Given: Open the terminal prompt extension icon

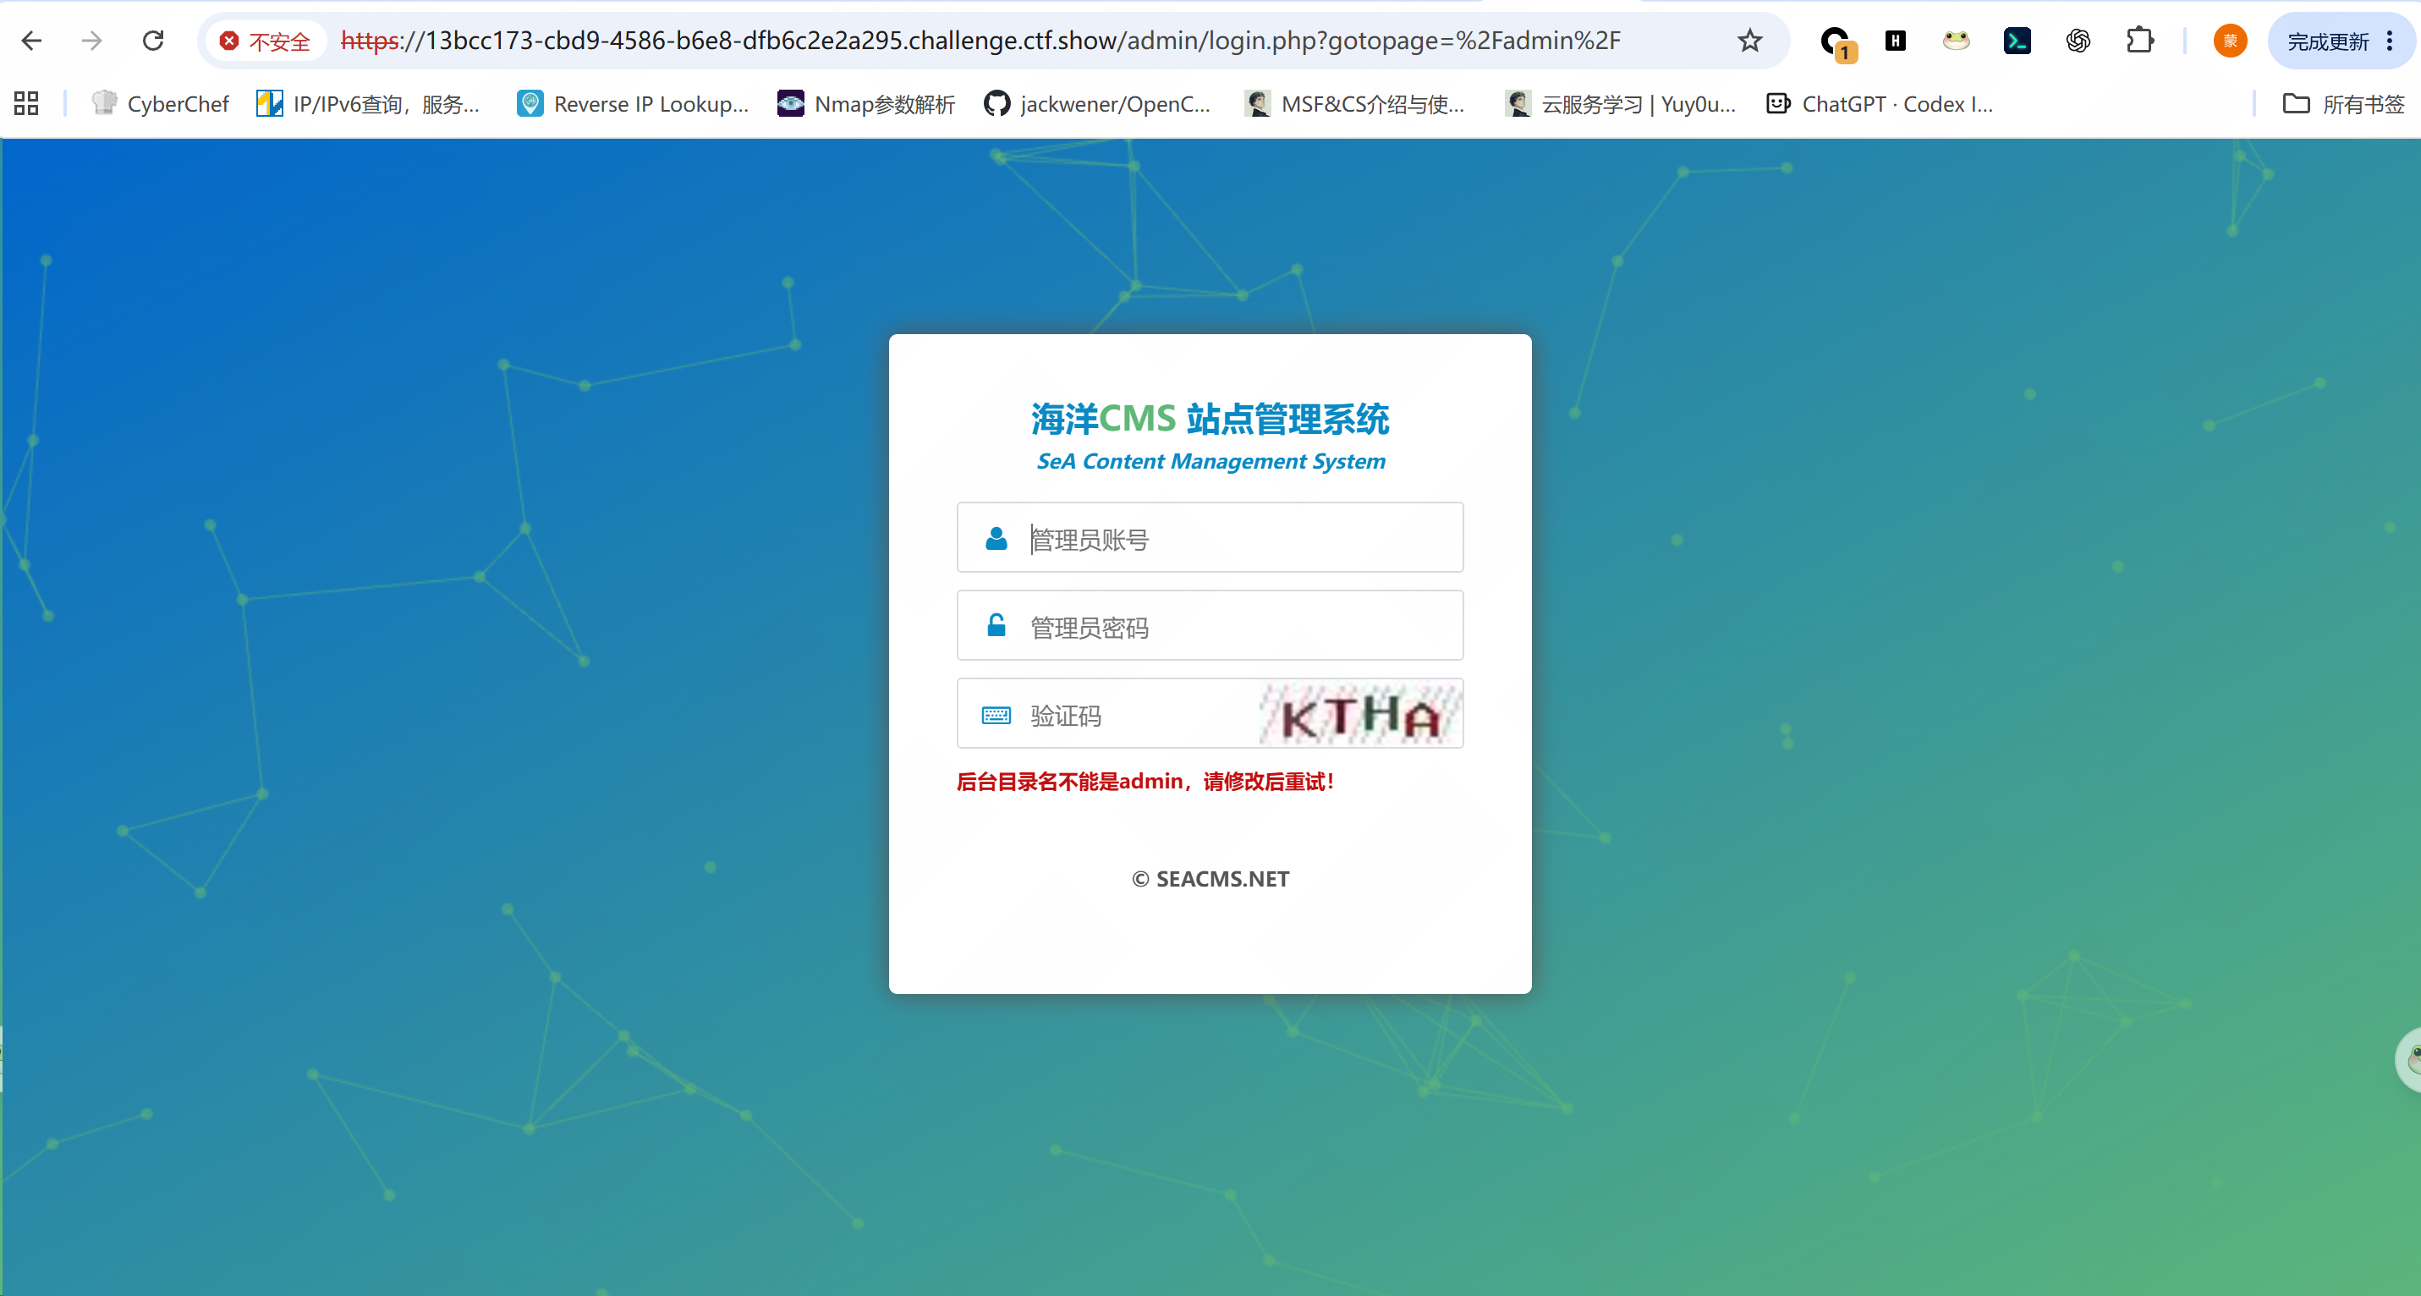Looking at the screenshot, I should coord(2017,41).
